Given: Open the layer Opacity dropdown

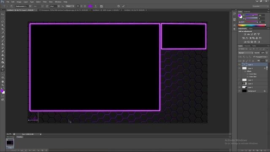Looking at the screenshot, I should [x=267, y=53].
